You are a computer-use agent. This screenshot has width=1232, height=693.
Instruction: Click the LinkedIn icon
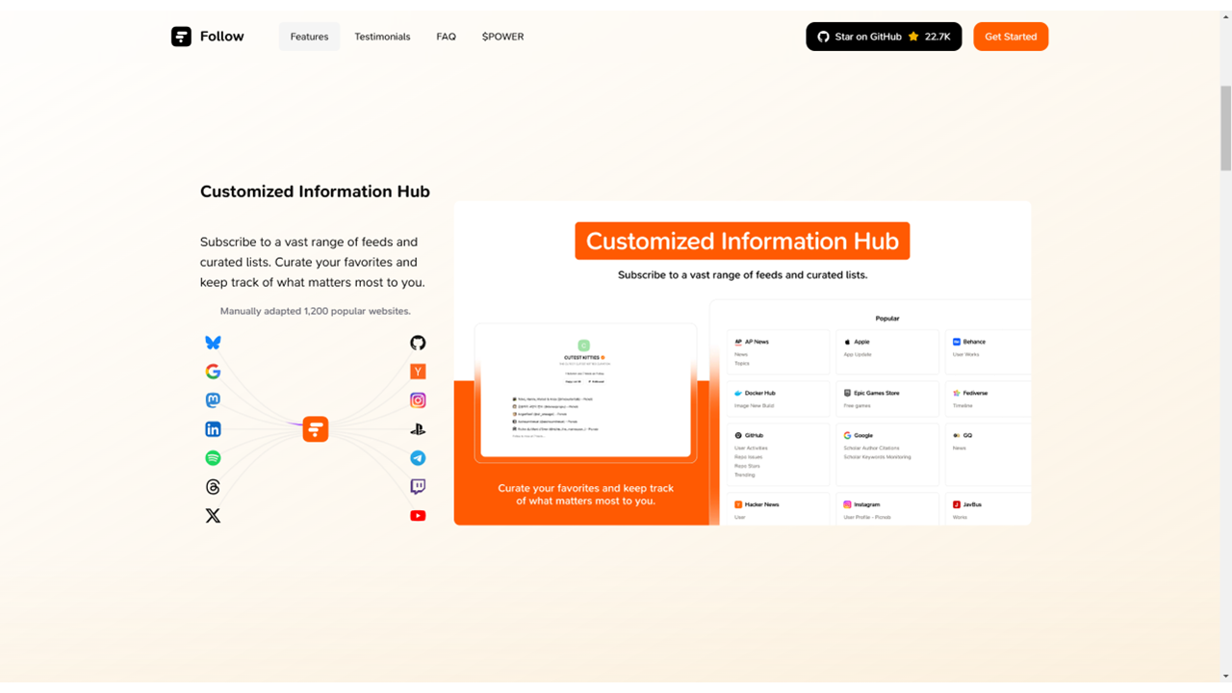click(213, 429)
